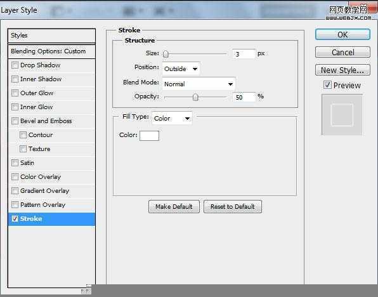Open the Blend Mode dropdown showing Normal

(x=199, y=84)
